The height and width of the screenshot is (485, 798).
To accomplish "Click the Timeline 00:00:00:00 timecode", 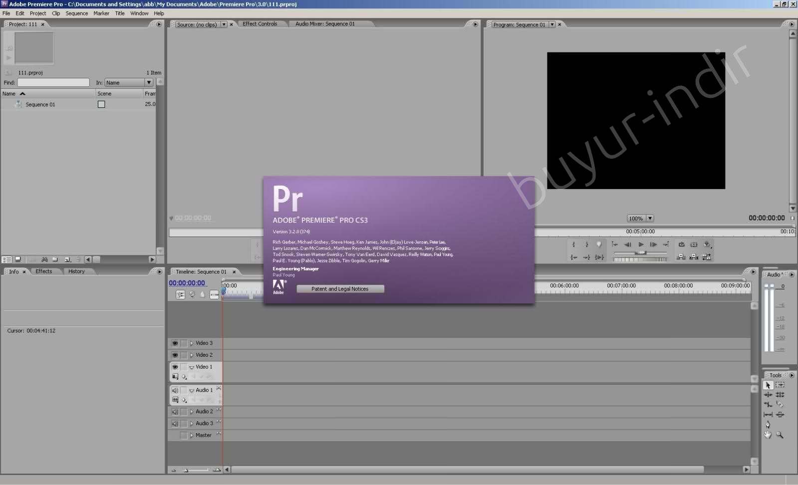I will pos(187,283).
